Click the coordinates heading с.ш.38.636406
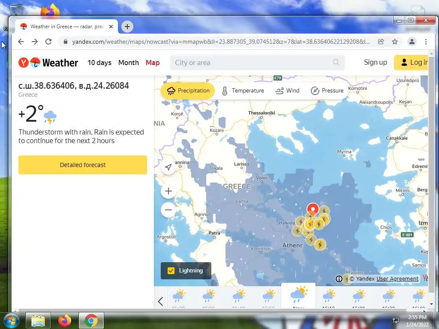 click(74, 86)
